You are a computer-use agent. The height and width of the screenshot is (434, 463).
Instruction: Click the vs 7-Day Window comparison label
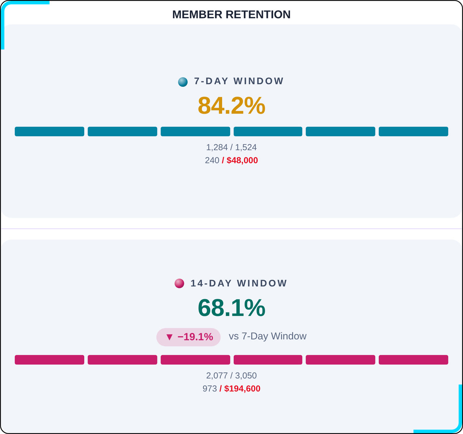coord(268,336)
